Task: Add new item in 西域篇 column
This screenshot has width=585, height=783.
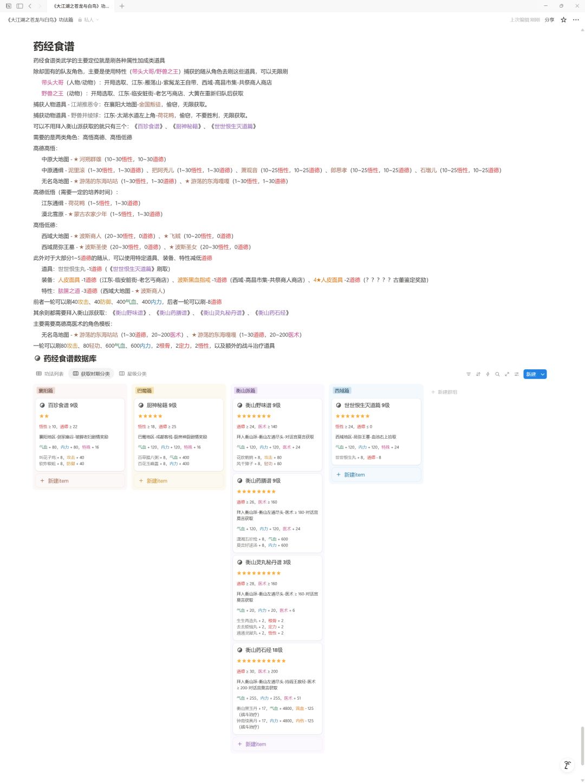Action: (x=376, y=474)
